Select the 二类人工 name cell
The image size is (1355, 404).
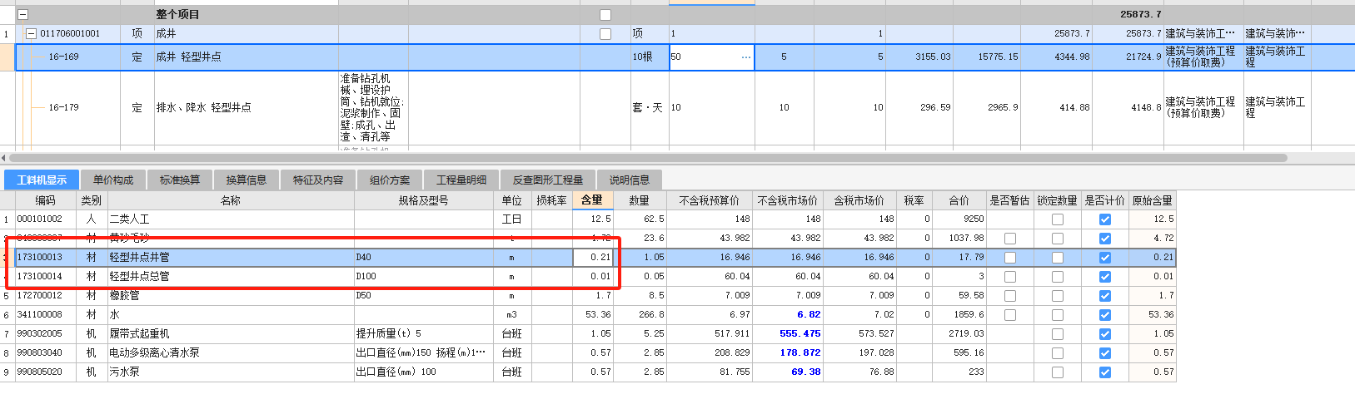(231, 219)
